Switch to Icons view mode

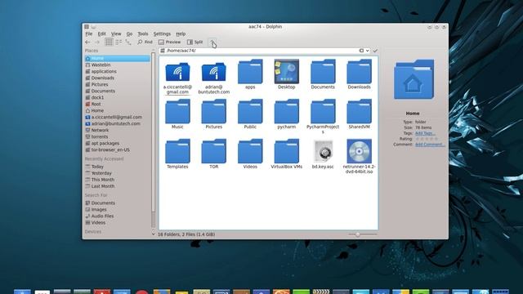[109, 42]
